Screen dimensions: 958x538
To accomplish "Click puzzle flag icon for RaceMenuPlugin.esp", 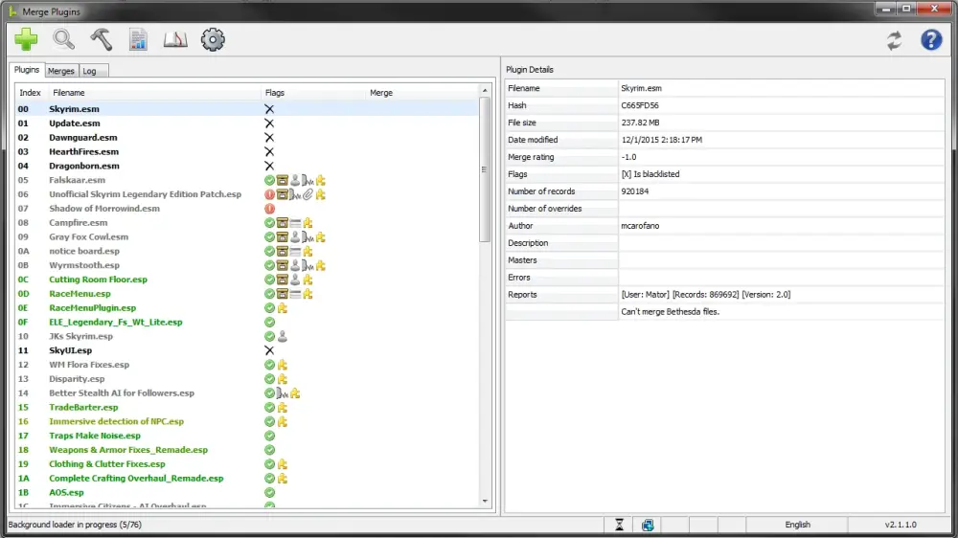I will coord(283,308).
